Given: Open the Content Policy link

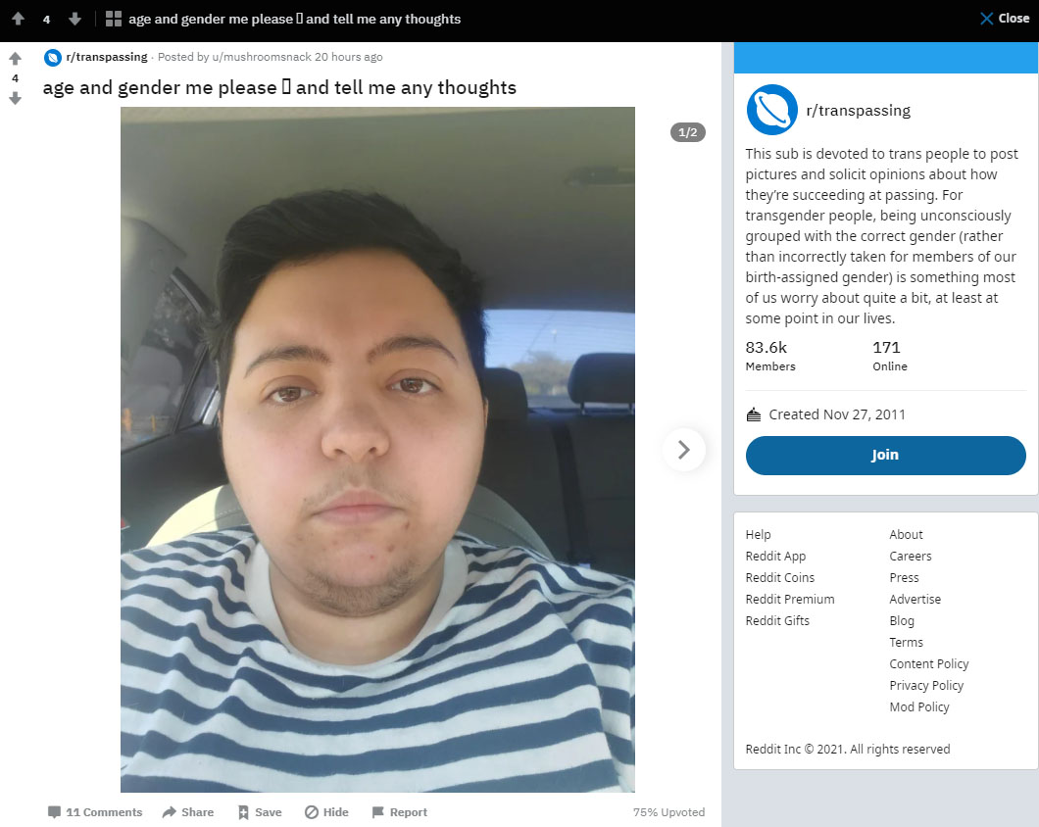Looking at the screenshot, I should coord(929,664).
